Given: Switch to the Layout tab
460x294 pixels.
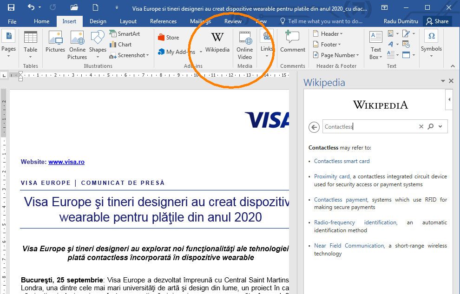Looking at the screenshot, I should [128, 21].
